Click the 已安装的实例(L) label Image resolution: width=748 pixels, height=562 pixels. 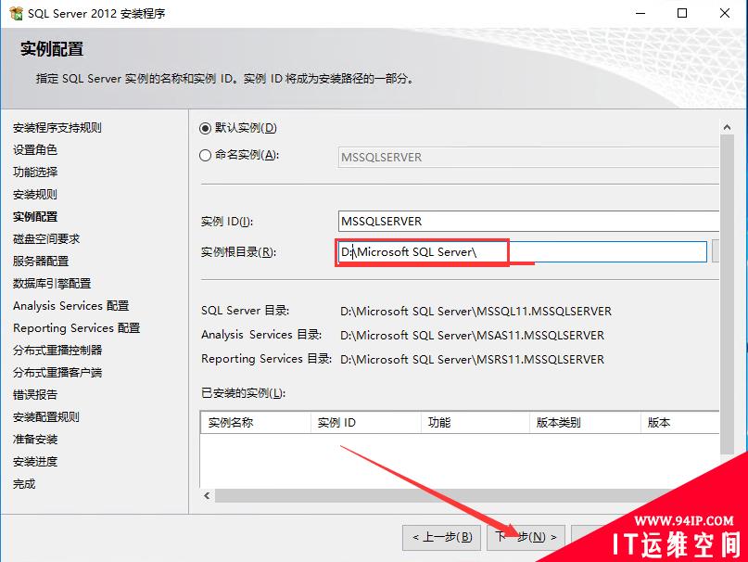(243, 393)
